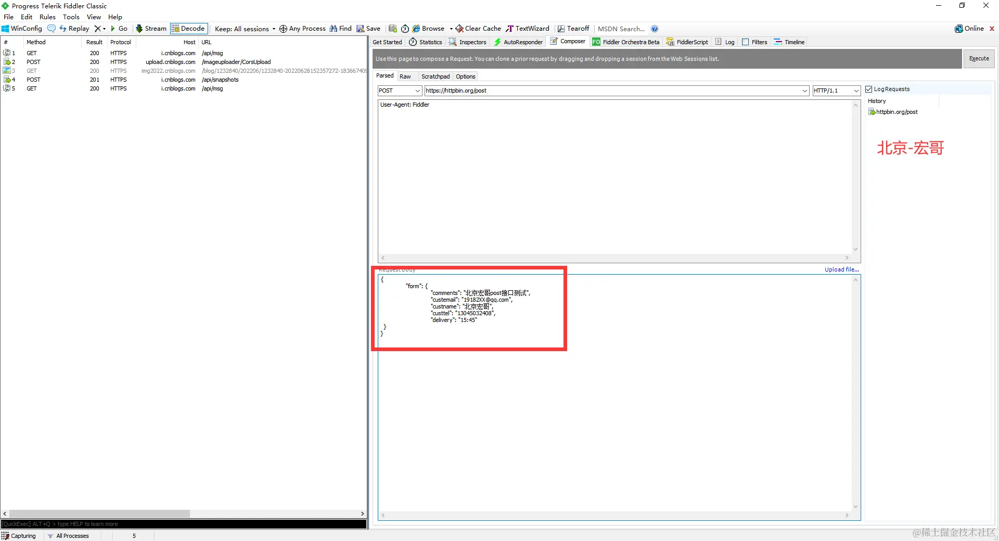The height and width of the screenshot is (541, 999).
Task: Select httpbin.org/post history entry
Action: [893, 112]
